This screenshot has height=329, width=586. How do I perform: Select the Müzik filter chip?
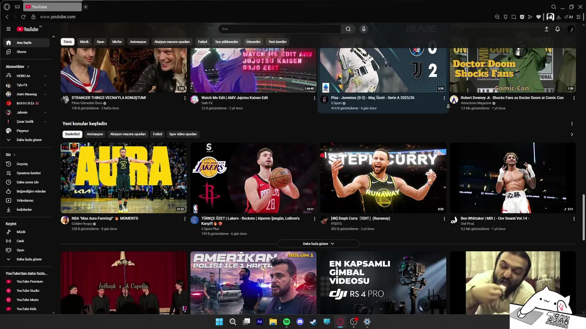[x=84, y=42]
